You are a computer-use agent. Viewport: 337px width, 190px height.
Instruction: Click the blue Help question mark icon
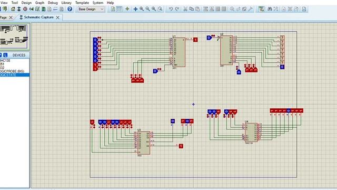click(70, 9)
